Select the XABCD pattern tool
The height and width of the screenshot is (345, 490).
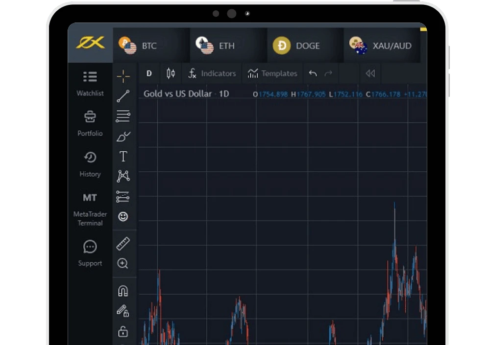click(123, 176)
